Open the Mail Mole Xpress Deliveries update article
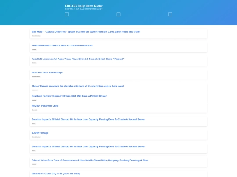Screen dimensions: 237x177 pyautogui.click(x=86, y=32)
